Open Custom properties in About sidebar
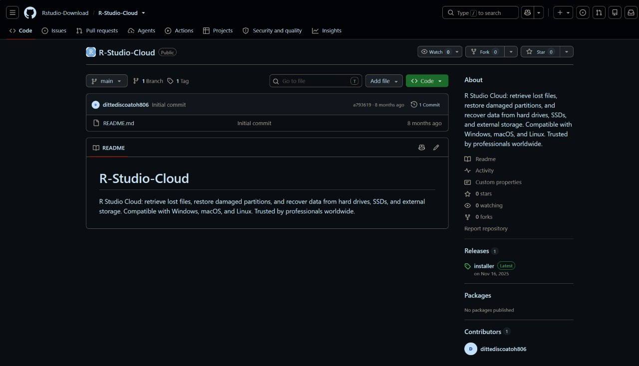This screenshot has width=639, height=366. (493, 182)
